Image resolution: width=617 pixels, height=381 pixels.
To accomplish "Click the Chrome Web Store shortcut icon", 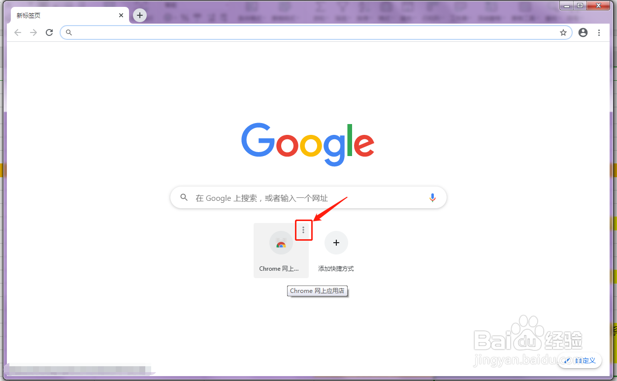I will [x=281, y=243].
